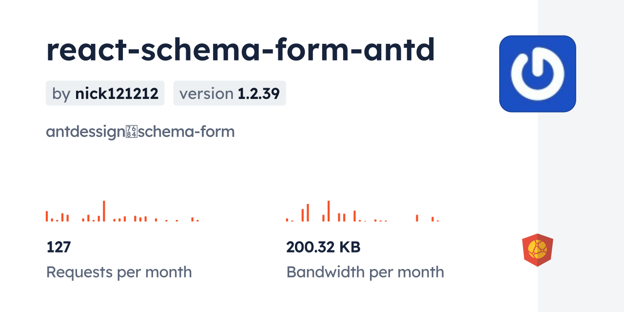Click the version number "1.2.39"
This screenshot has height=312, width=624.
point(258,93)
